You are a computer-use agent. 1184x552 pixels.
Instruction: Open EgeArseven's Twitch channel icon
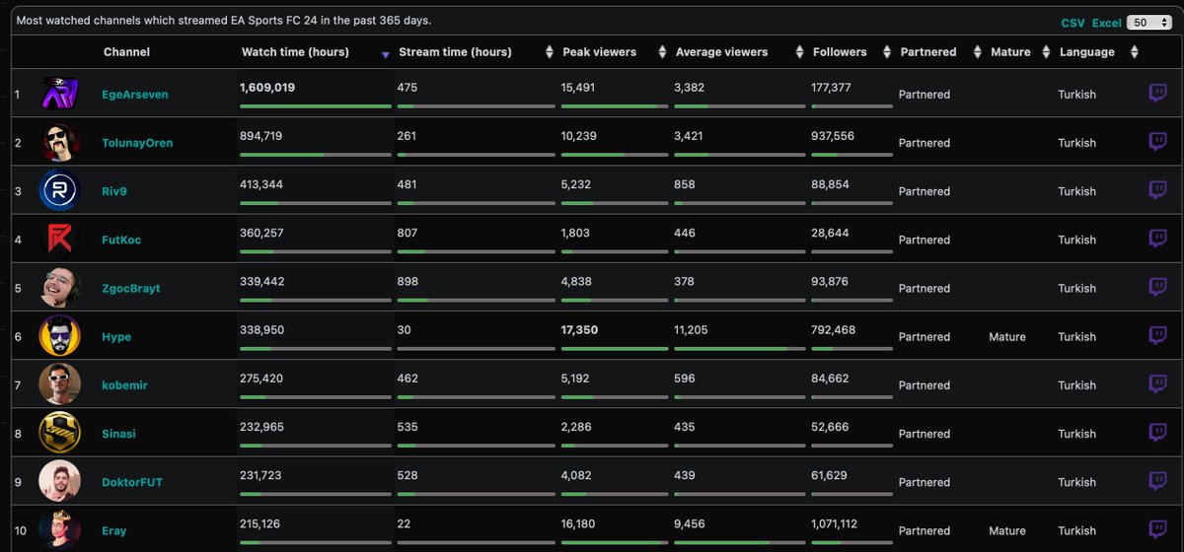(1158, 94)
